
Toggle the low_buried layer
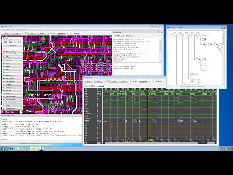(x=13, y=87)
